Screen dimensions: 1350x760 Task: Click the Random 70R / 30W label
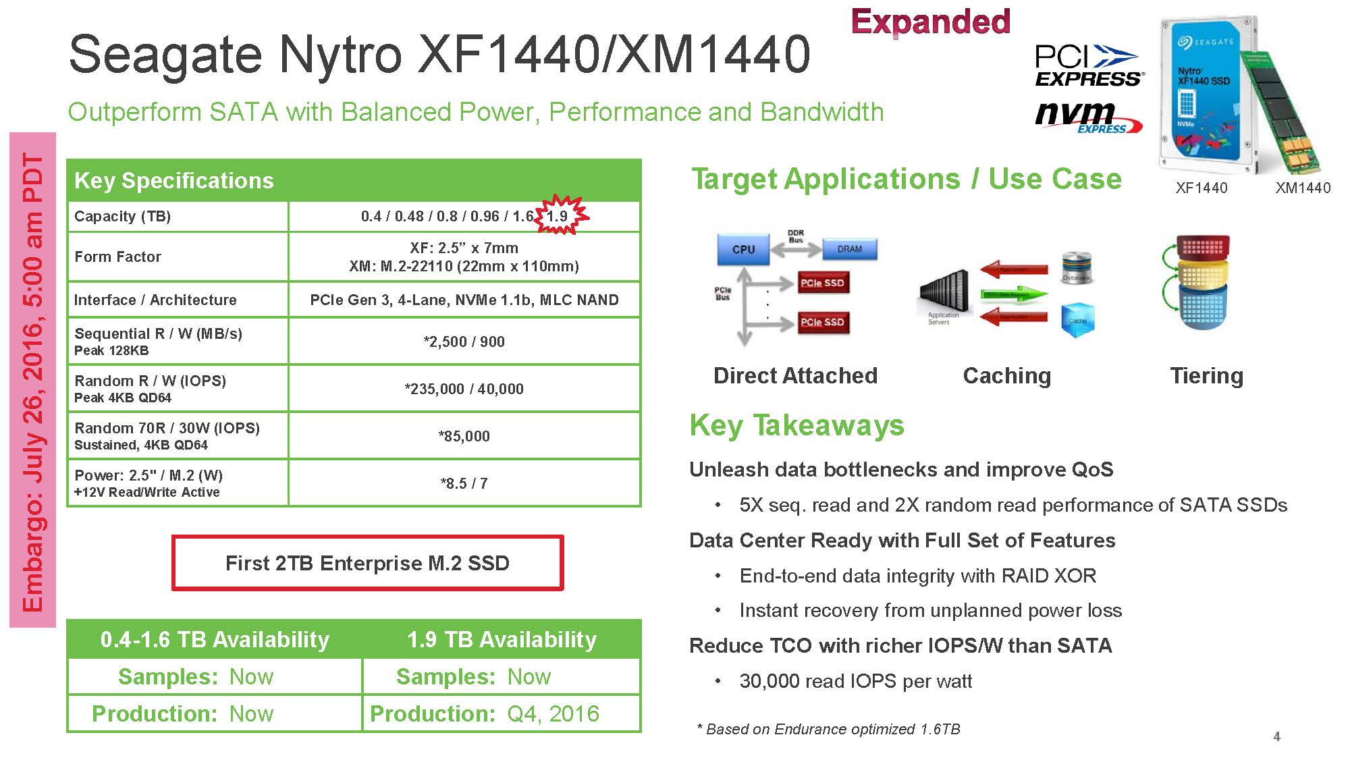[167, 428]
